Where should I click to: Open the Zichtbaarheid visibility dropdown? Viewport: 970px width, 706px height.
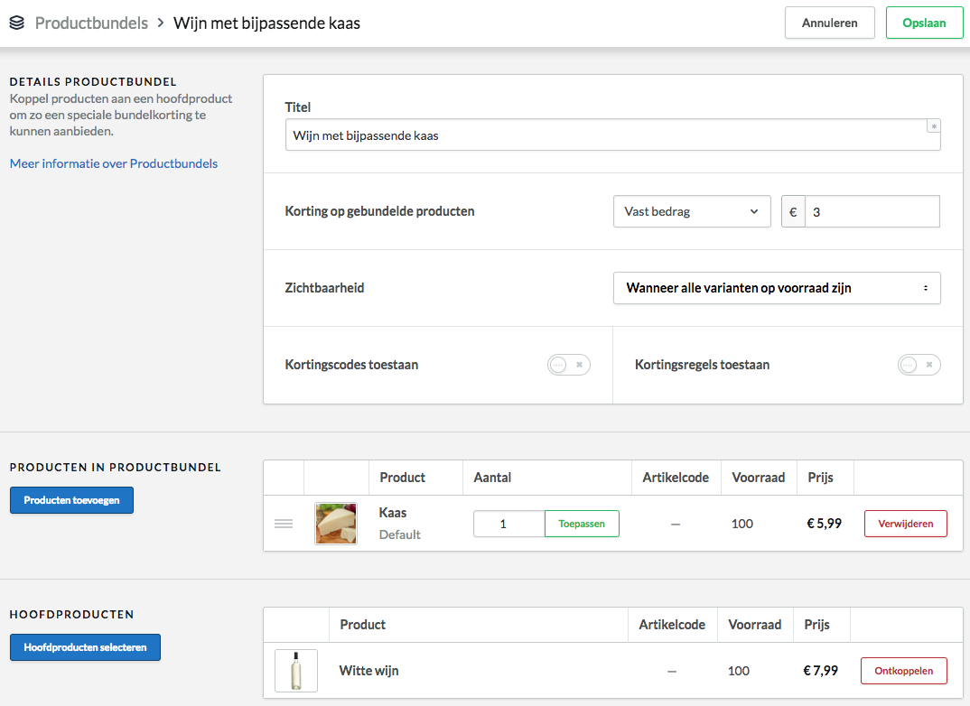[777, 287]
